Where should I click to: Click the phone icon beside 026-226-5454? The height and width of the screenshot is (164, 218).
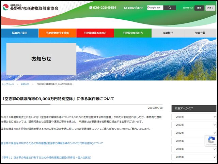coord(91,8)
